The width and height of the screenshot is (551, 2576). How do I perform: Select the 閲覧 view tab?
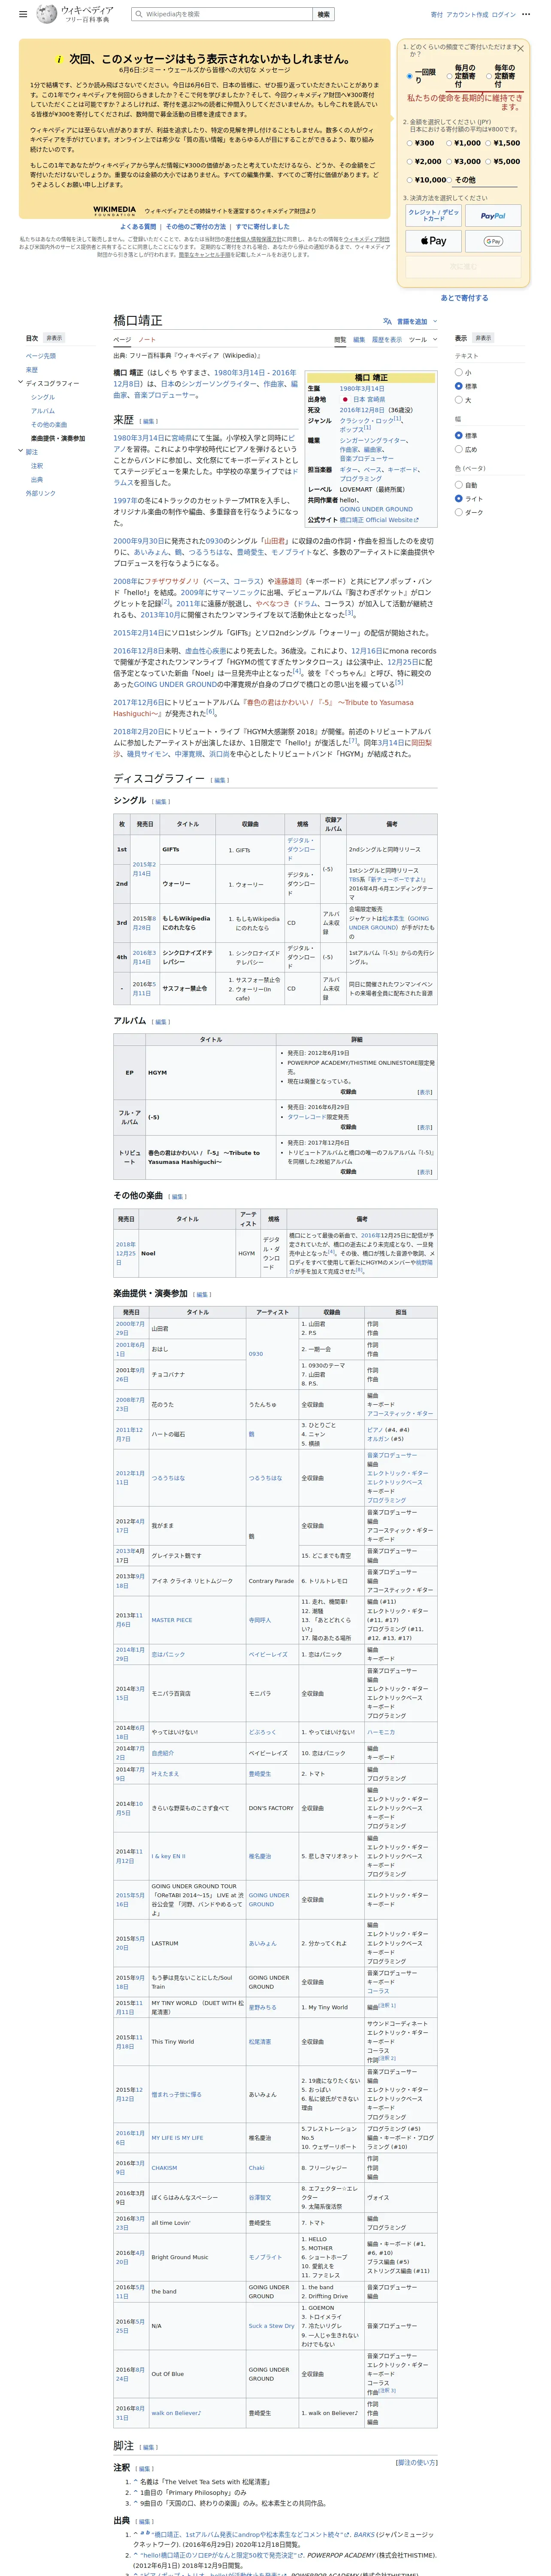[x=340, y=340]
